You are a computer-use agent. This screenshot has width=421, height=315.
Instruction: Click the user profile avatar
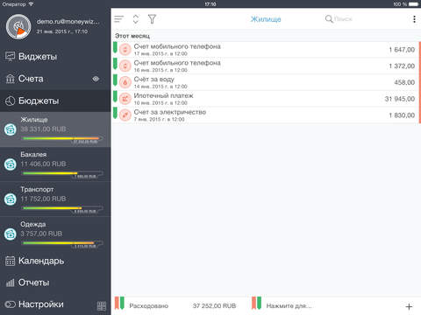(x=18, y=26)
